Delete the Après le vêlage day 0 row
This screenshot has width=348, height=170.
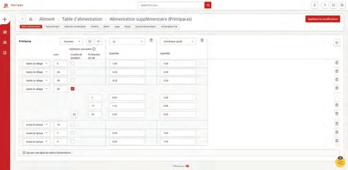[337, 63]
